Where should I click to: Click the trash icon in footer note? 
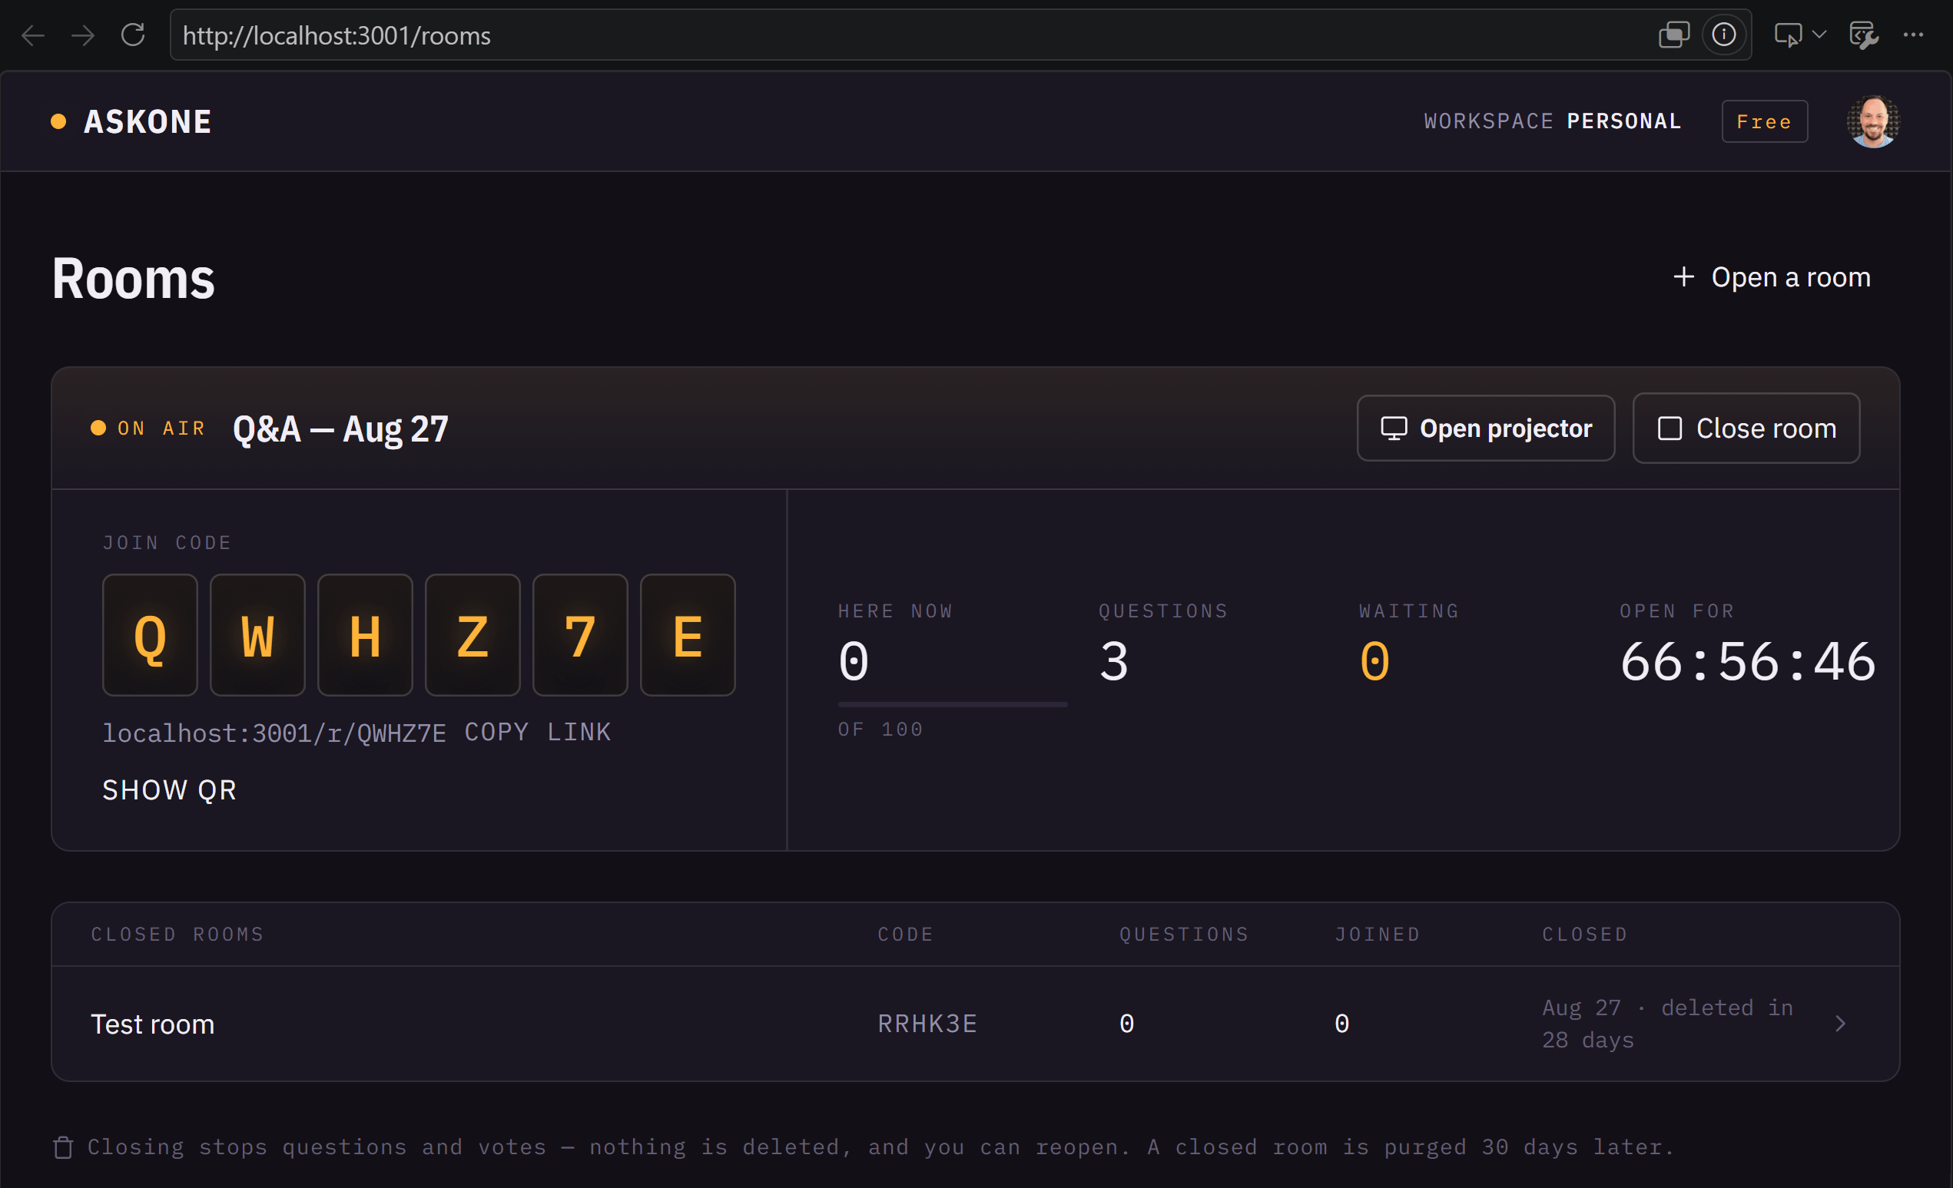click(64, 1147)
